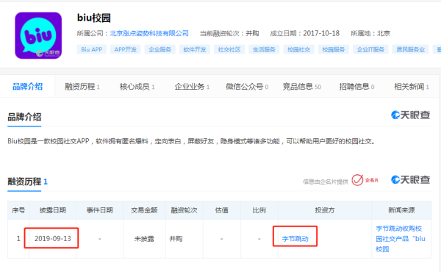Select the Biu APP tag
Image resolution: width=441 pixels, height=272 pixels.
tap(92, 49)
